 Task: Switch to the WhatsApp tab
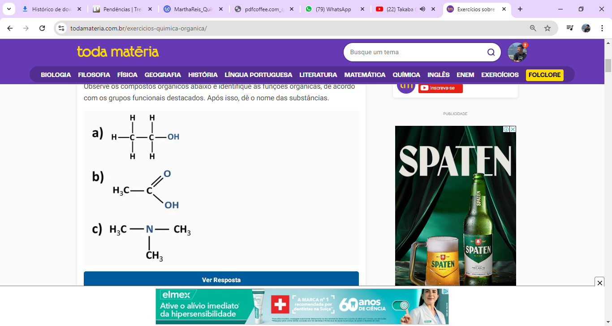coord(333,9)
